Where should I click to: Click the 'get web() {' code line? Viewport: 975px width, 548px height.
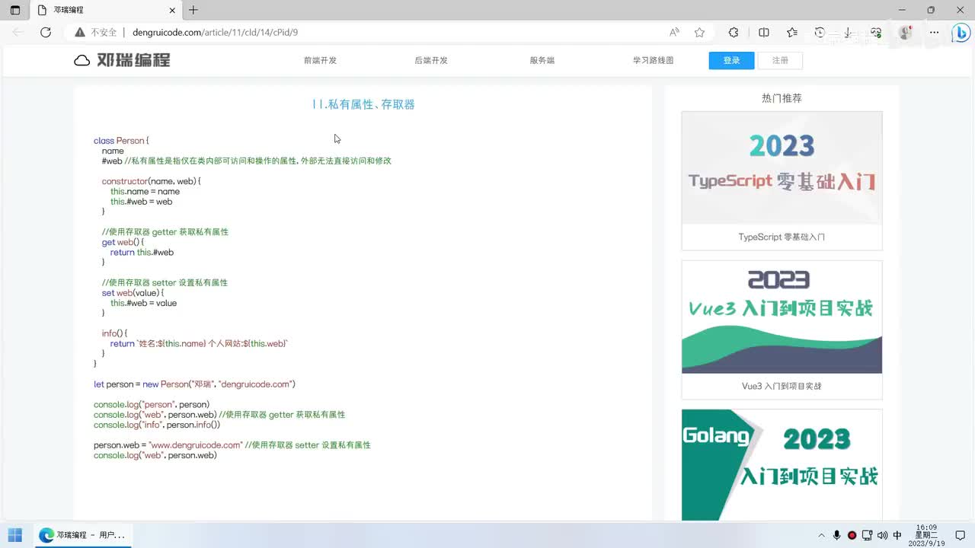click(123, 242)
